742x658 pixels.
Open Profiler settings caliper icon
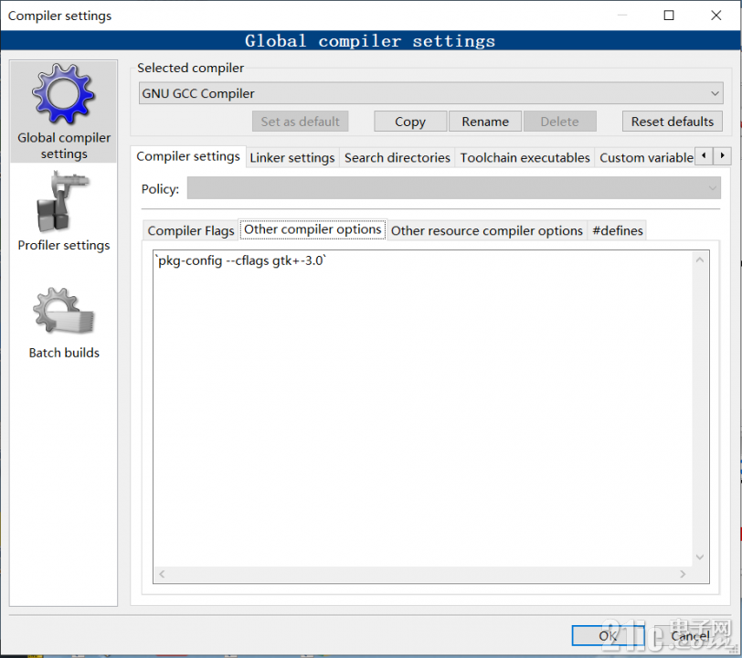[x=62, y=203]
